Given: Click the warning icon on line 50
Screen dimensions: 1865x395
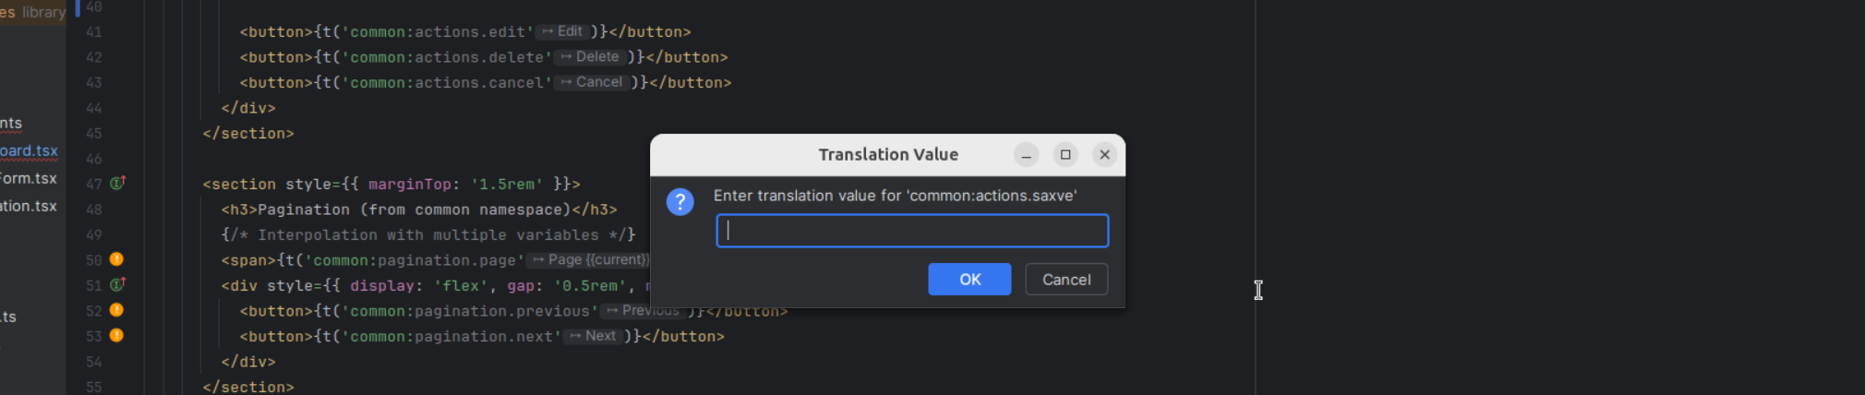Looking at the screenshot, I should (116, 259).
